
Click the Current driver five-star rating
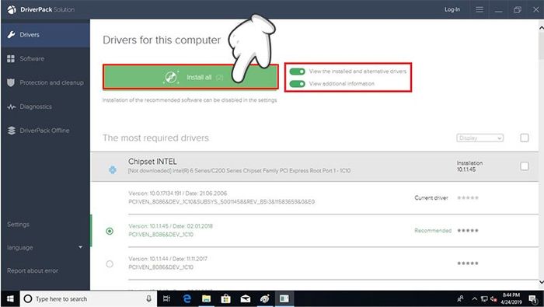point(468,197)
